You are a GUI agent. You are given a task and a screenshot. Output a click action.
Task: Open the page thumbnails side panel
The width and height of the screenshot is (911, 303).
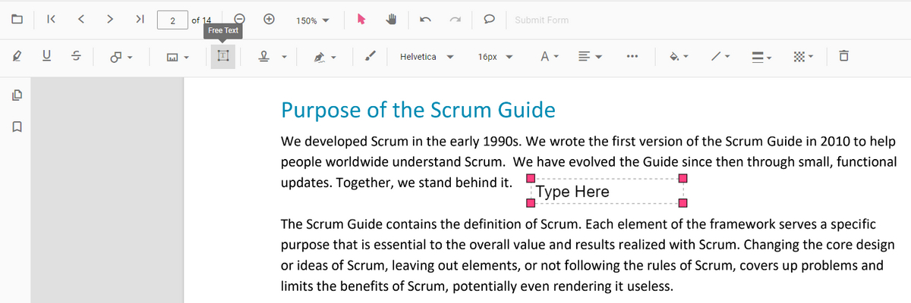pyautogui.click(x=17, y=96)
